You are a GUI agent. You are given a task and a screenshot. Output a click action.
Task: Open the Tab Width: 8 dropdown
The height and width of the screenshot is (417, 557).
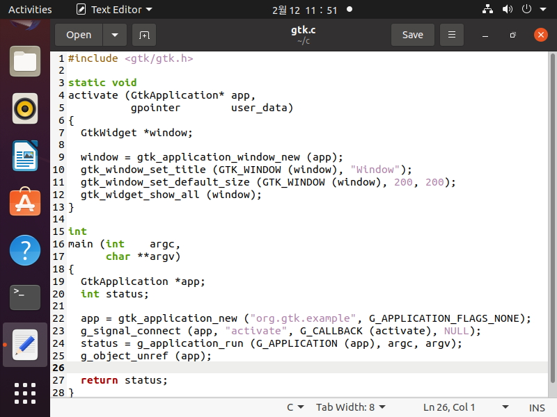(x=351, y=407)
